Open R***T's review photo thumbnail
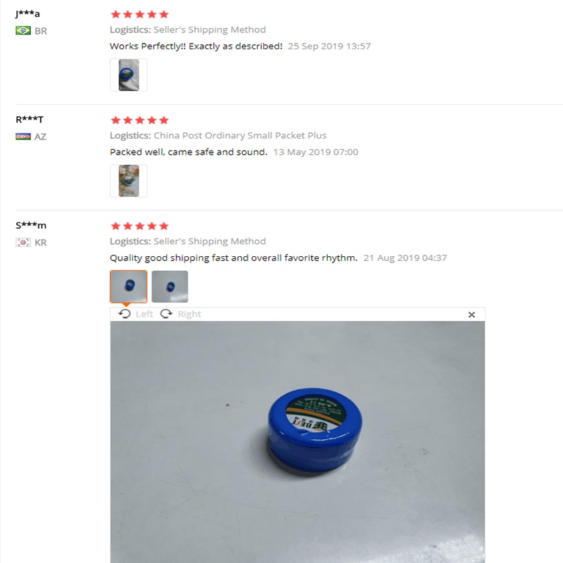 (x=129, y=181)
